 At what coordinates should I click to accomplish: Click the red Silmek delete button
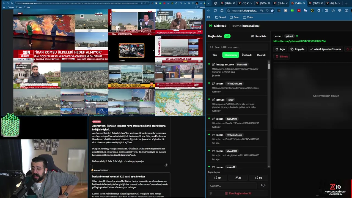point(282,57)
